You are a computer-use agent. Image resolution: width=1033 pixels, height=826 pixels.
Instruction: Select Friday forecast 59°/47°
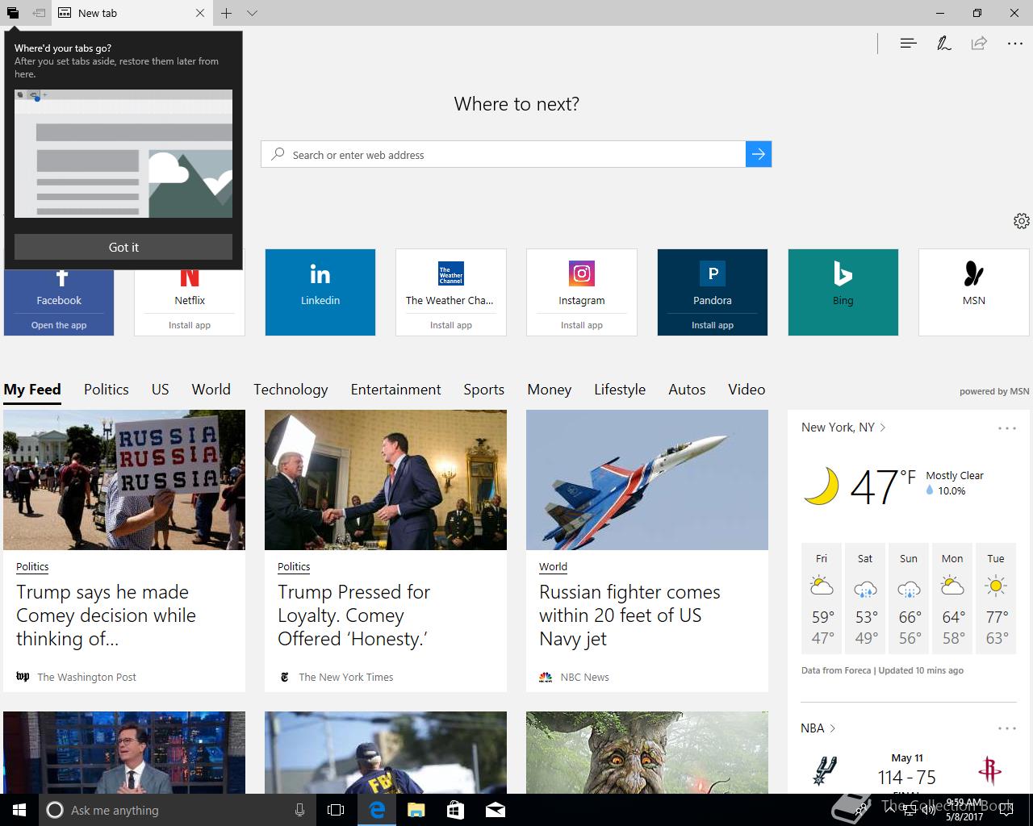822,599
